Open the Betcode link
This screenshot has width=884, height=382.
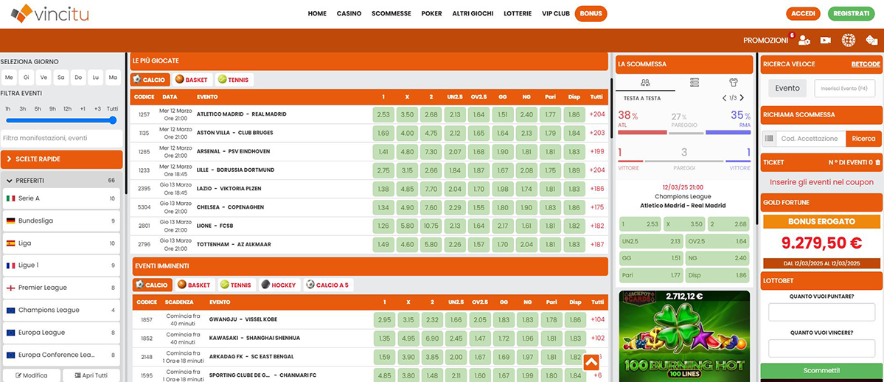click(x=866, y=64)
